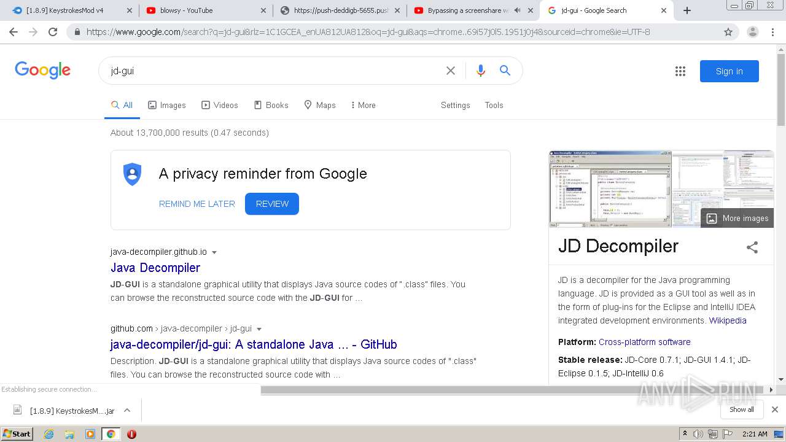Viewport: 786px width, 442px height.
Task: Open the downloaded jar options chevron
Action: pyautogui.click(x=127, y=410)
